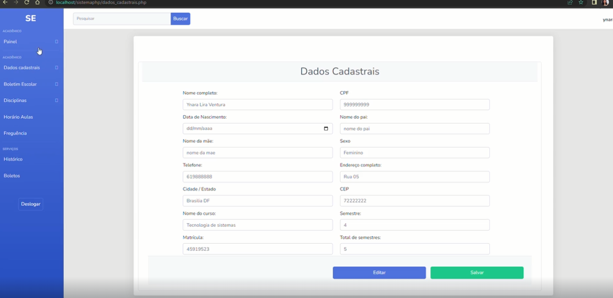This screenshot has width=613, height=298.
Task: Expand the Boletim Escolar submenu
Action: [x=31, y=84]
